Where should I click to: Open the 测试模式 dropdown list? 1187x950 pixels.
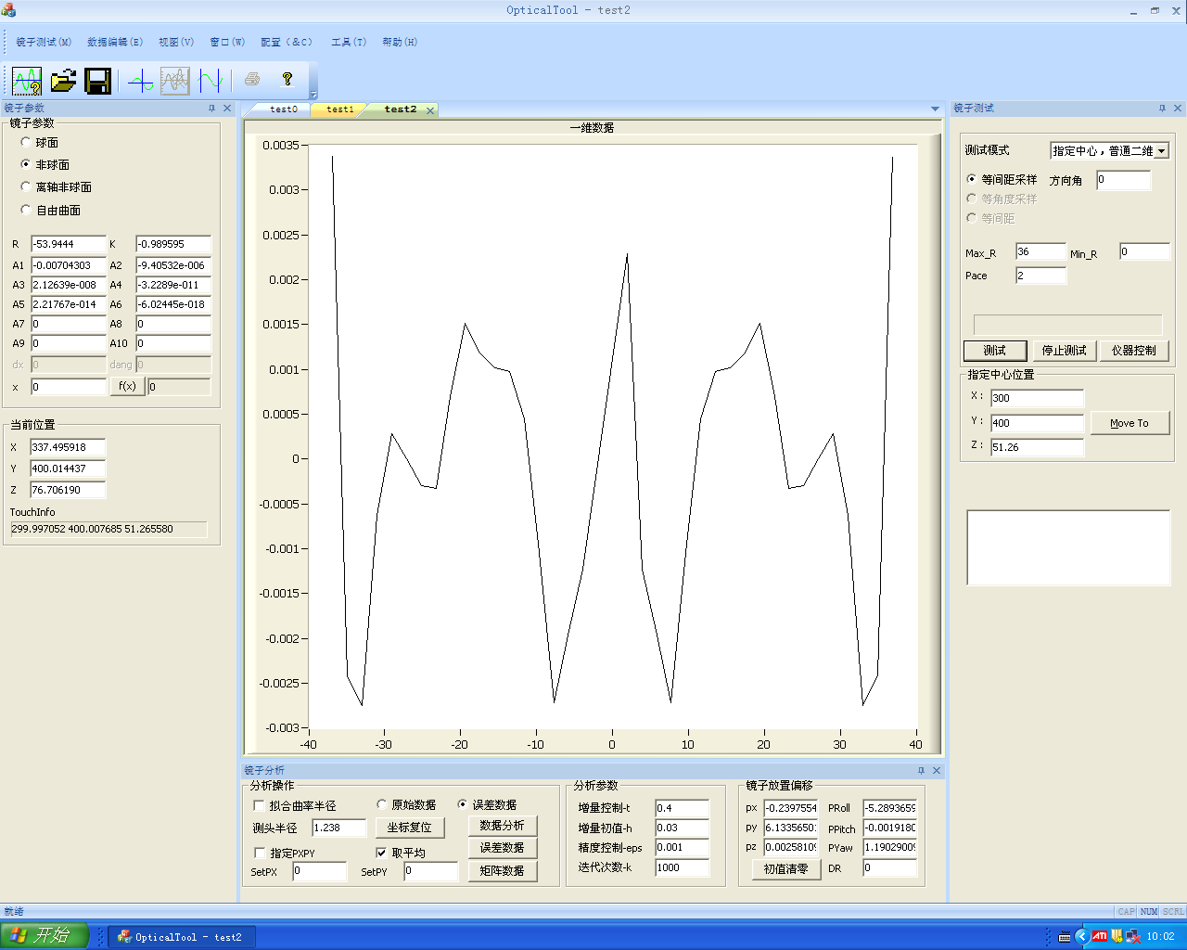(1161, 150)
